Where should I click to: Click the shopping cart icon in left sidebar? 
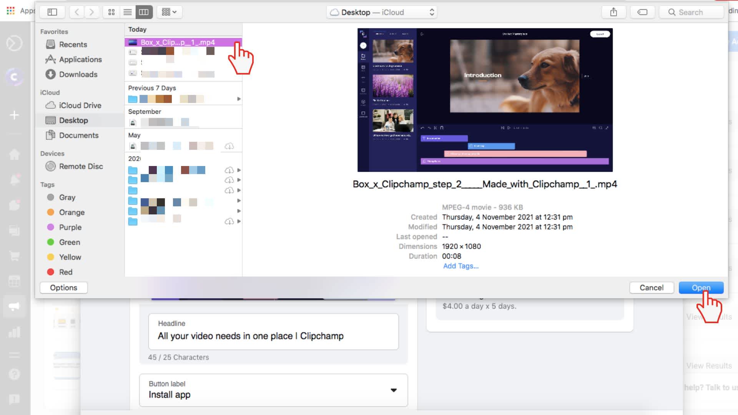click(x=14, y=256)
